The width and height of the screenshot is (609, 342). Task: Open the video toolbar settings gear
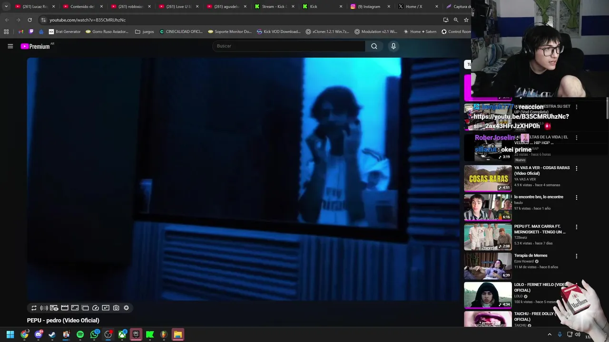126,308
